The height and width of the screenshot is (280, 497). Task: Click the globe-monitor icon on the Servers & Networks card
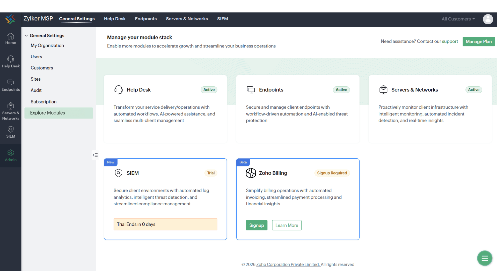click(383, 90)
